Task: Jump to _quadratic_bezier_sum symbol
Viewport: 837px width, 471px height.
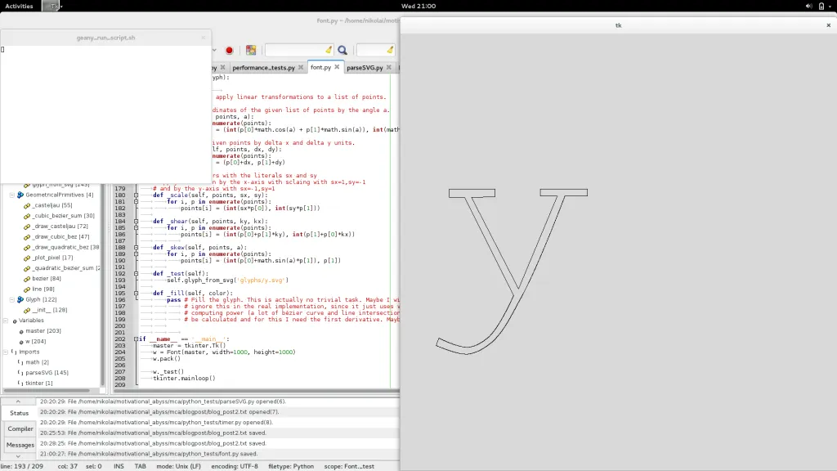Action: click(x=65, y=268)
